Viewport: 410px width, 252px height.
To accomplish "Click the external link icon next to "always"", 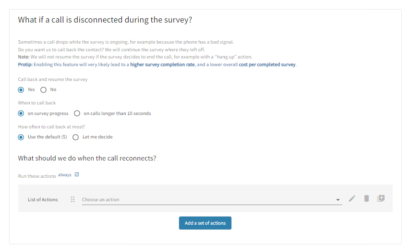I will coord(77,175).
